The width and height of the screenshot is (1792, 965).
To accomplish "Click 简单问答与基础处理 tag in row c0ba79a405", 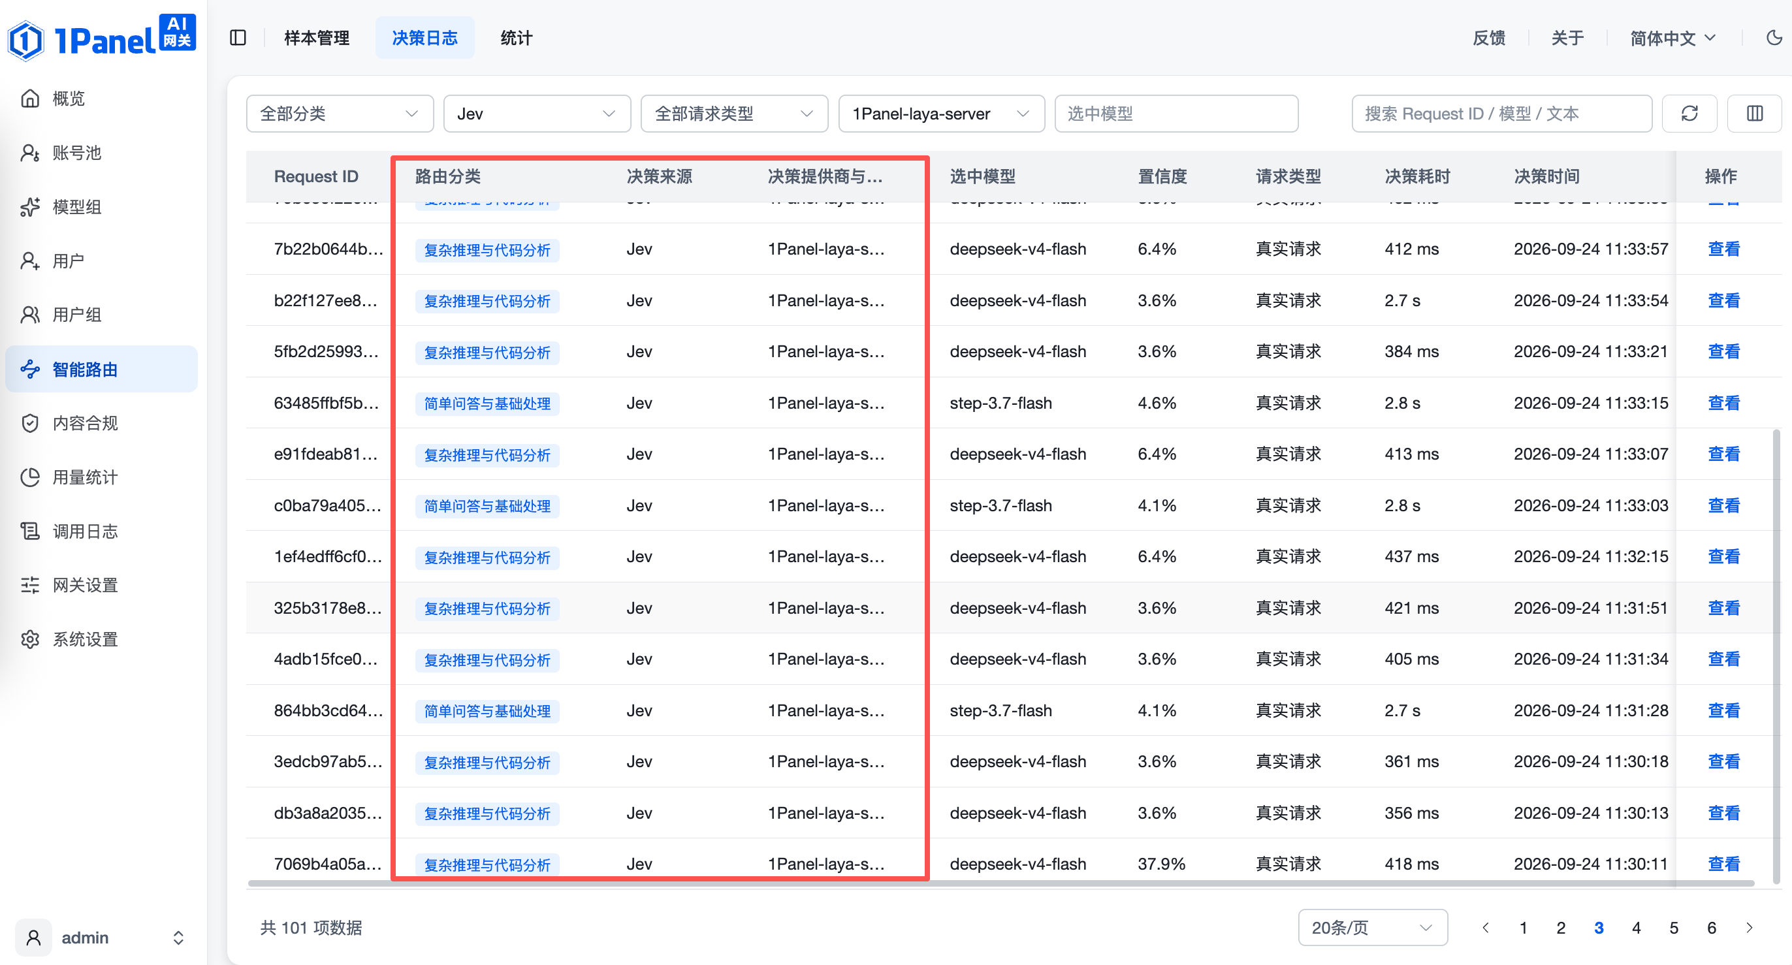I will coord(487,505).
